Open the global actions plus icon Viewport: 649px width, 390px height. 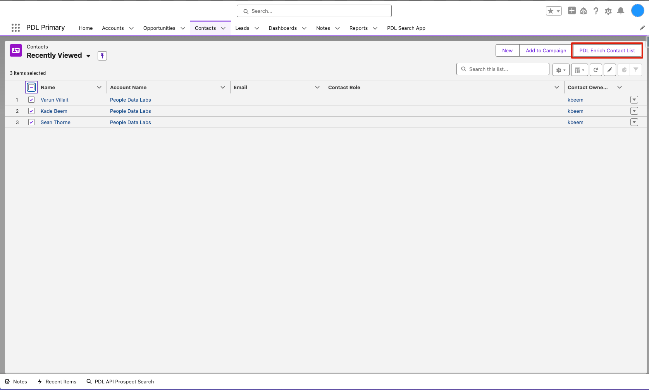(572, 11)
